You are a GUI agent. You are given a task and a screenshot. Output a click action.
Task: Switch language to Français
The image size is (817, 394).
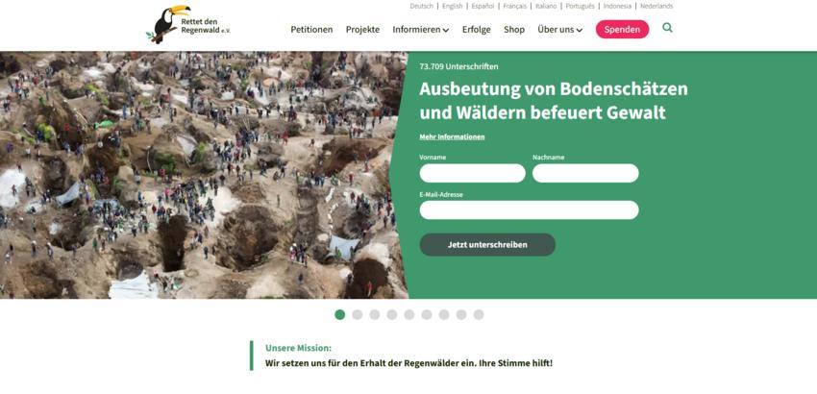click(515, 7)
